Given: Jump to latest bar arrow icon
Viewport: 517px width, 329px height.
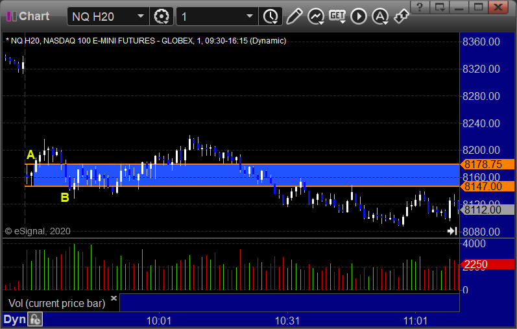Looking at the screenshot, I should (x=452, y=231).
